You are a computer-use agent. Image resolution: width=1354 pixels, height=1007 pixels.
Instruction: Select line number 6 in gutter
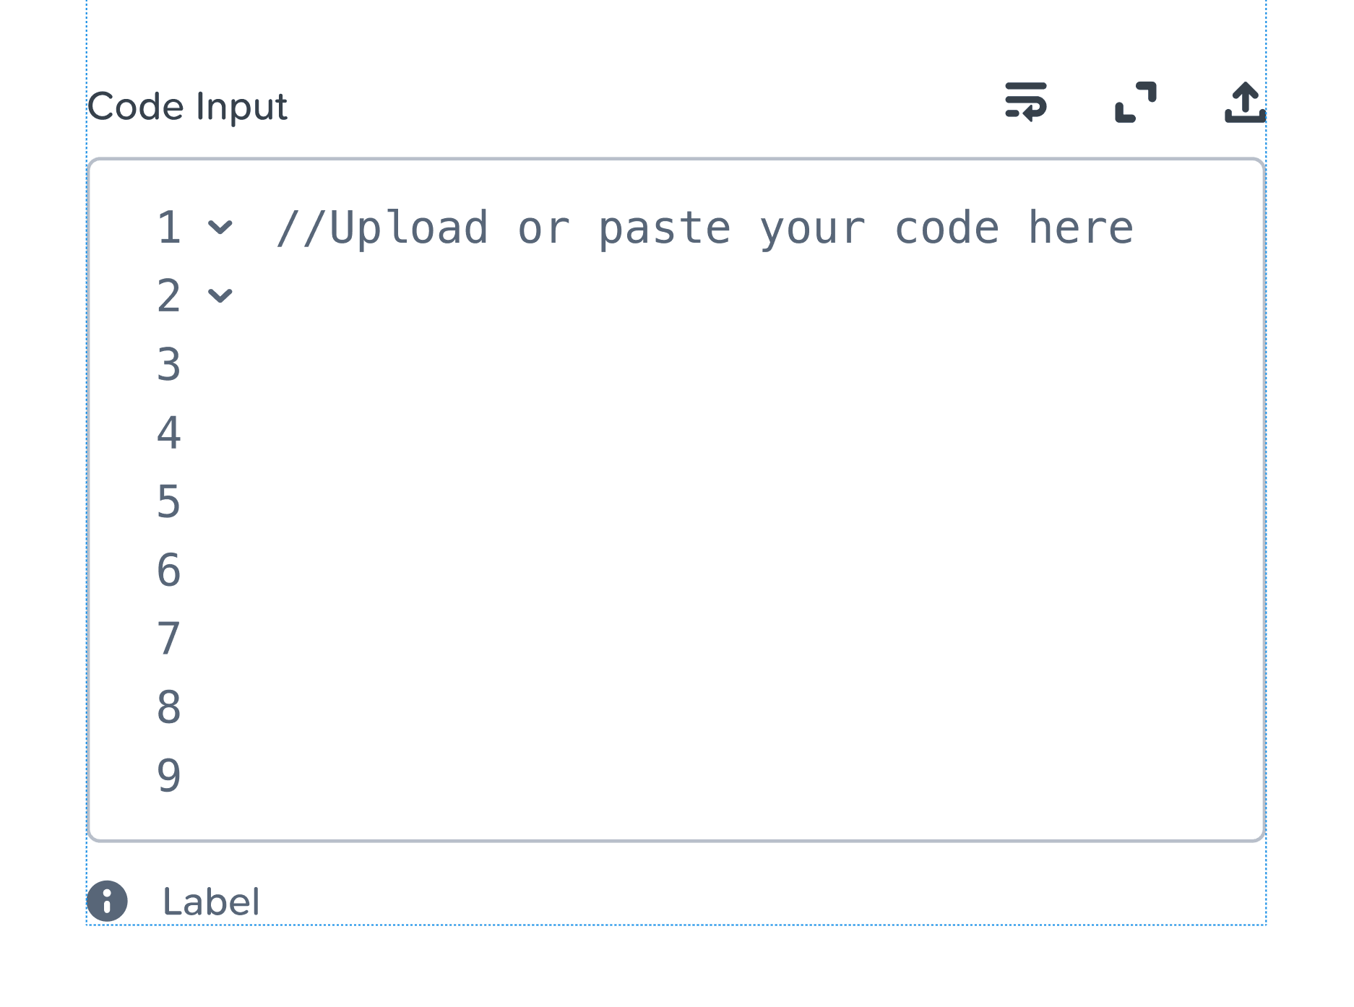click(168, 570)
